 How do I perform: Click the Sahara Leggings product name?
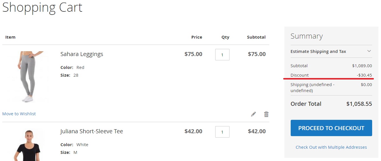tap(82, 54)
